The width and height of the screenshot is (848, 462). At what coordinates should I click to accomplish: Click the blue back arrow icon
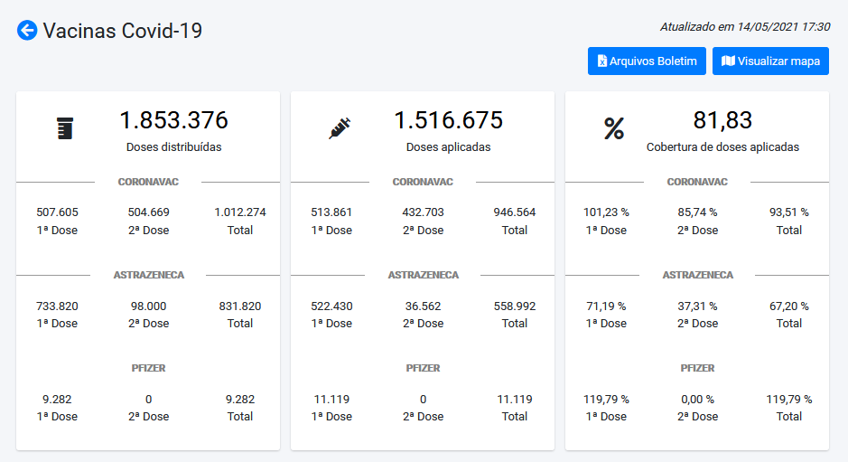(x=27, y=31)
